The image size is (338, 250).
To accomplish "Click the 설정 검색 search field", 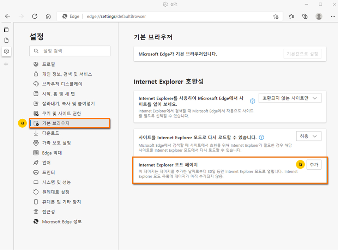I will (x=70, y=51).
